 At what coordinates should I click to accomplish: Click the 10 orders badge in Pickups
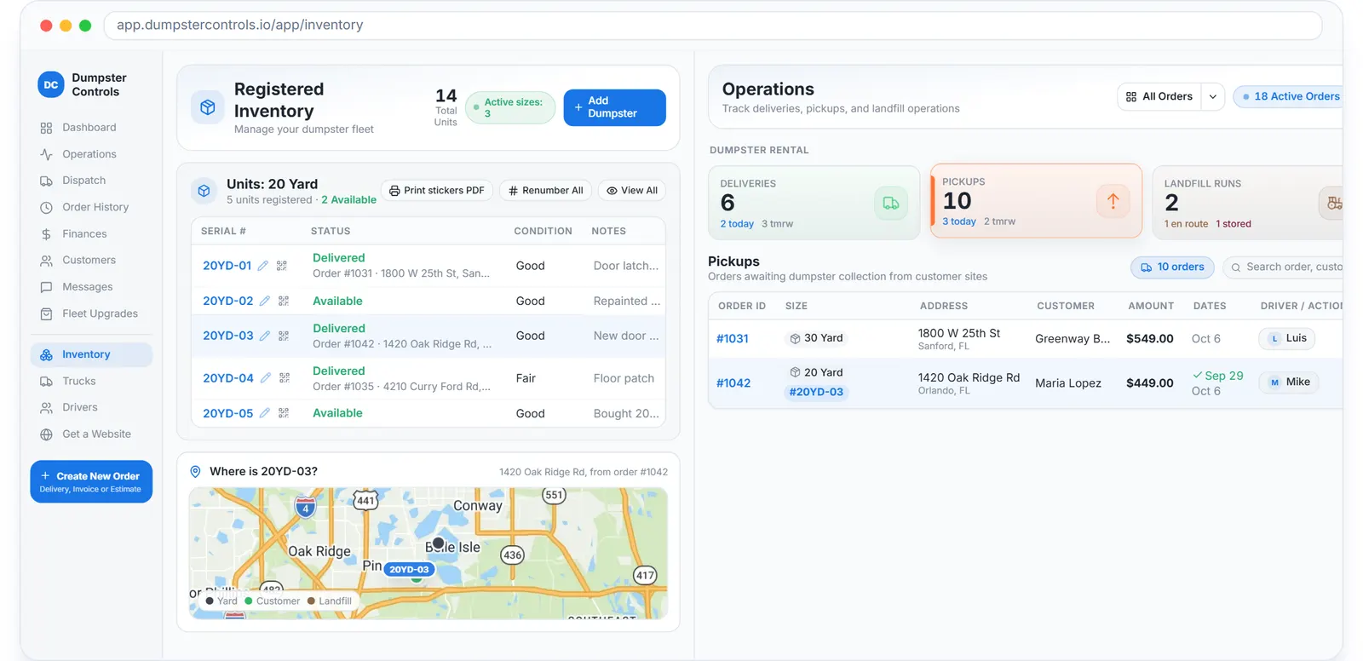(1173, 267)
